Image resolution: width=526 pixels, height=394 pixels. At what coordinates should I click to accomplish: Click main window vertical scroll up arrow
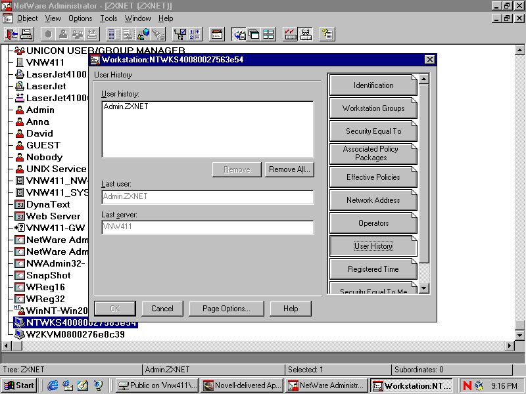(519, 51)
